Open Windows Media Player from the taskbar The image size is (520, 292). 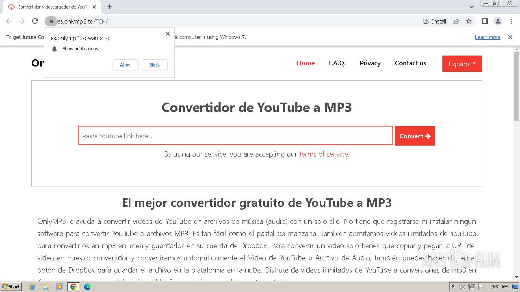pyautogui.click(x=60, y=287)
